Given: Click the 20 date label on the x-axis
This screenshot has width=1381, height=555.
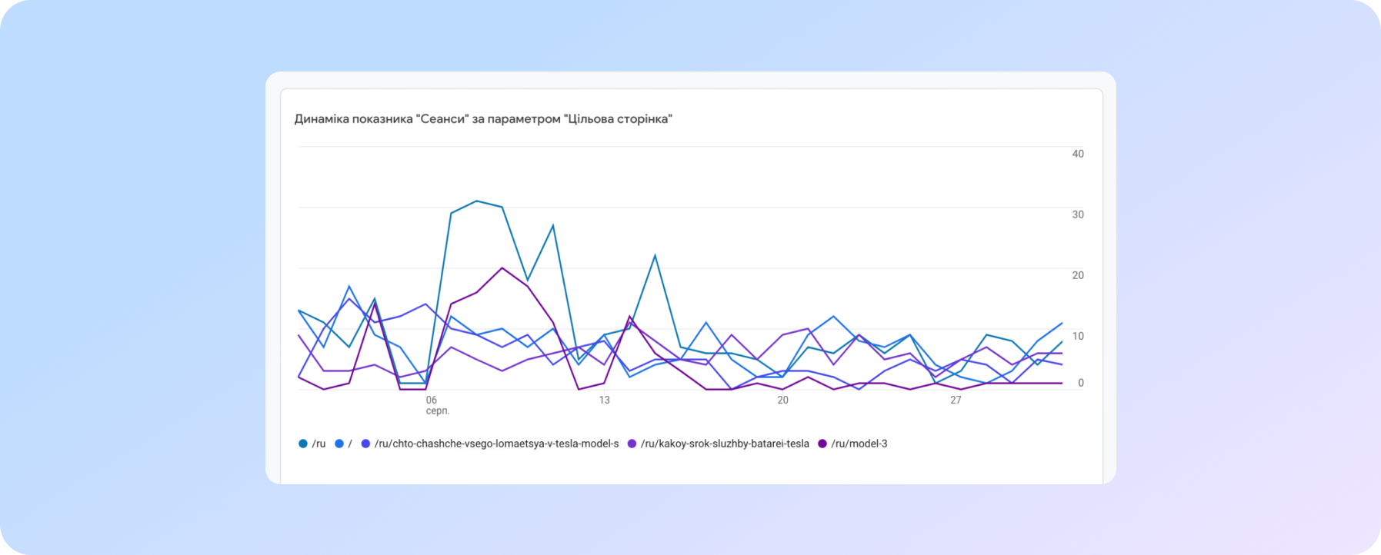Looking at the screenshot, I should 782,400.
